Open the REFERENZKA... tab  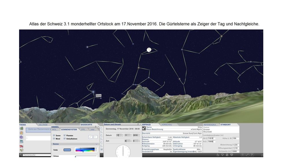210,125
